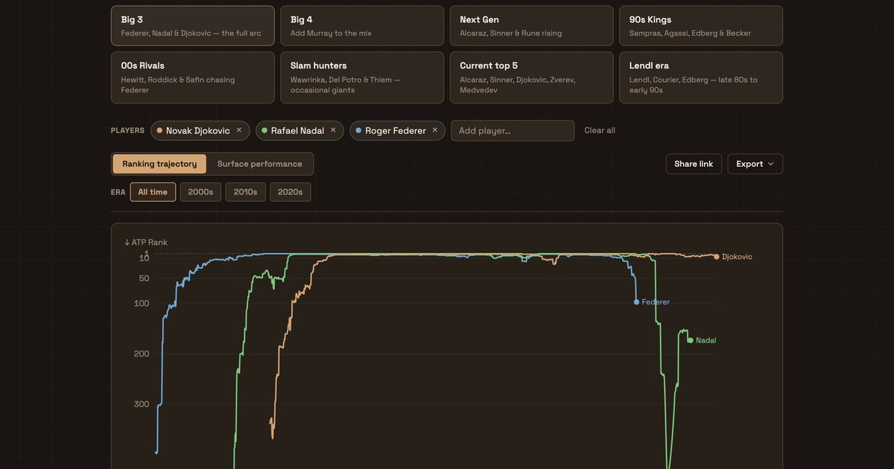This screenshot has width=894, height=469.
Task: Open the 00s Rivals preset
Action: click(193, 77)
